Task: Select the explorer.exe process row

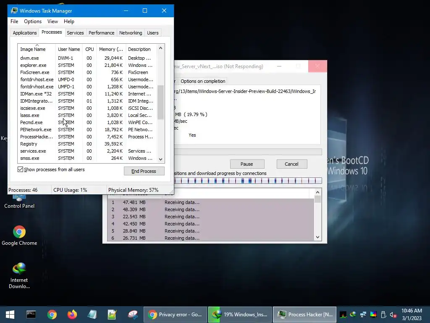Action: pos(87,65)
